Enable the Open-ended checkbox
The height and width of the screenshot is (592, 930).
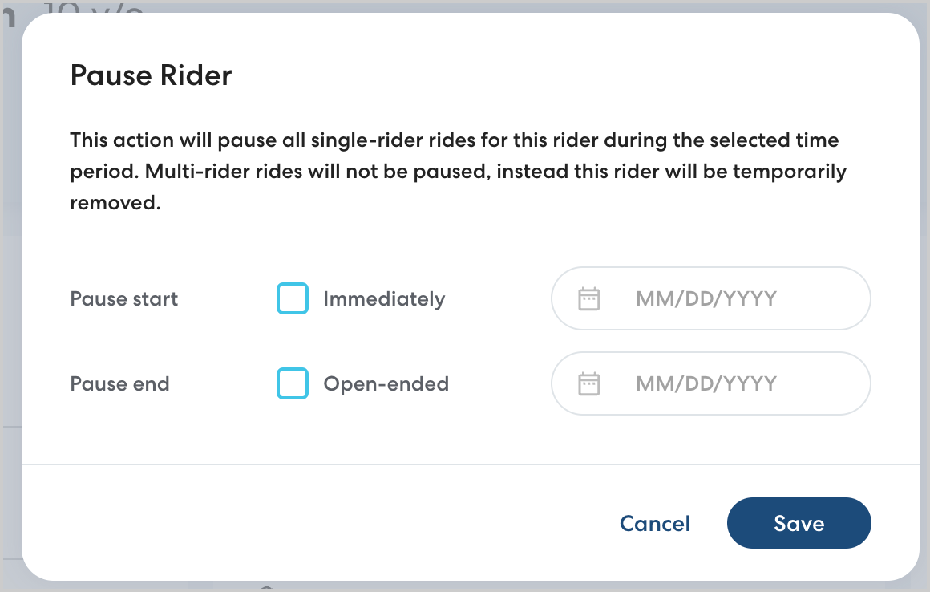pos(293,384)
